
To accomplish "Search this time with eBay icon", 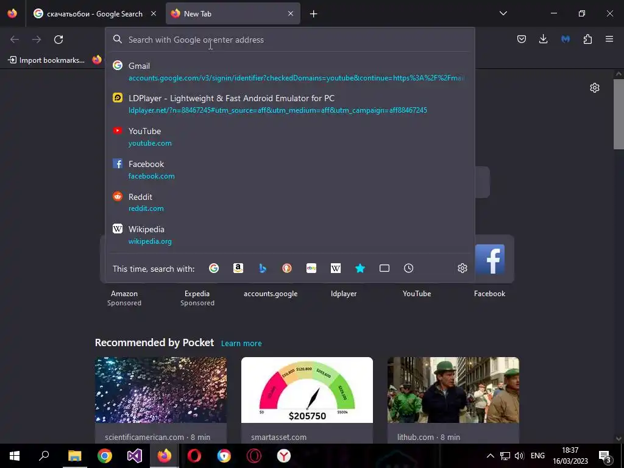I will 311,268.
